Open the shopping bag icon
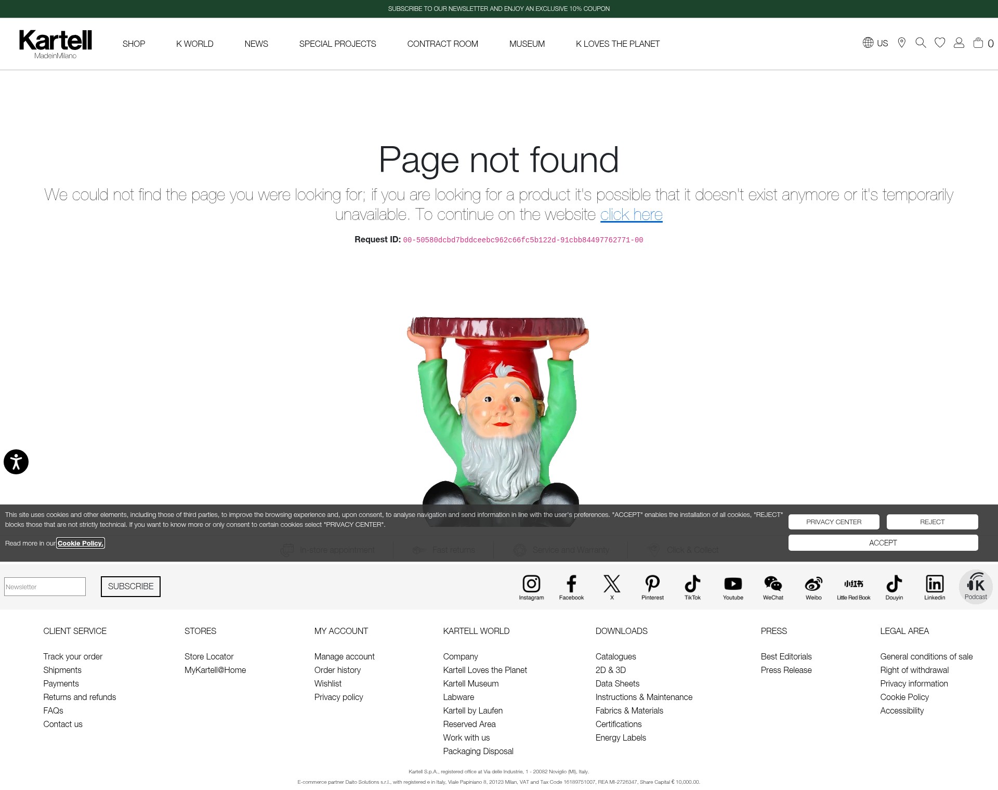The image size is (998, 790). pyautogui.click(x=978, y=43)
